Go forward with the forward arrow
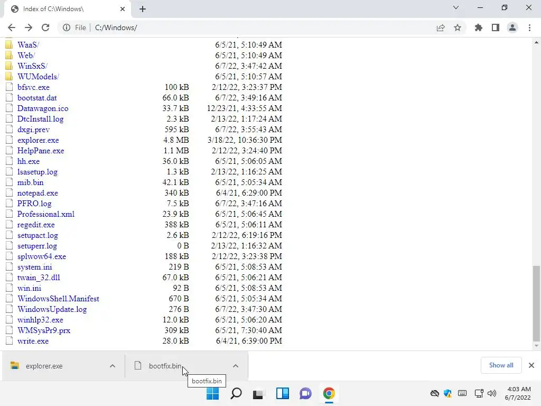 (x=29, y=27)
